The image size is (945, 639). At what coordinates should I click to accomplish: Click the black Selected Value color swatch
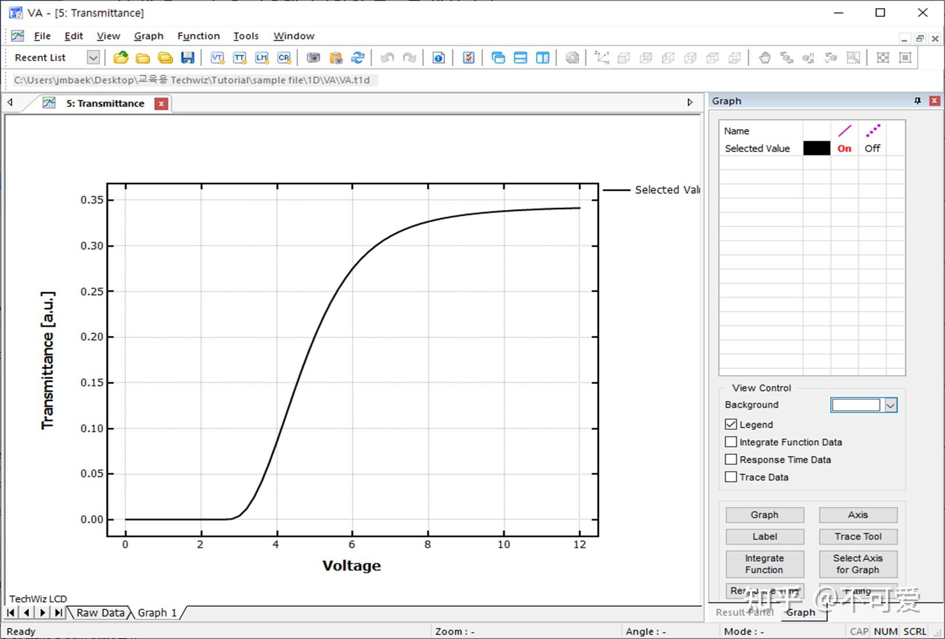click(x=817, y=148)
